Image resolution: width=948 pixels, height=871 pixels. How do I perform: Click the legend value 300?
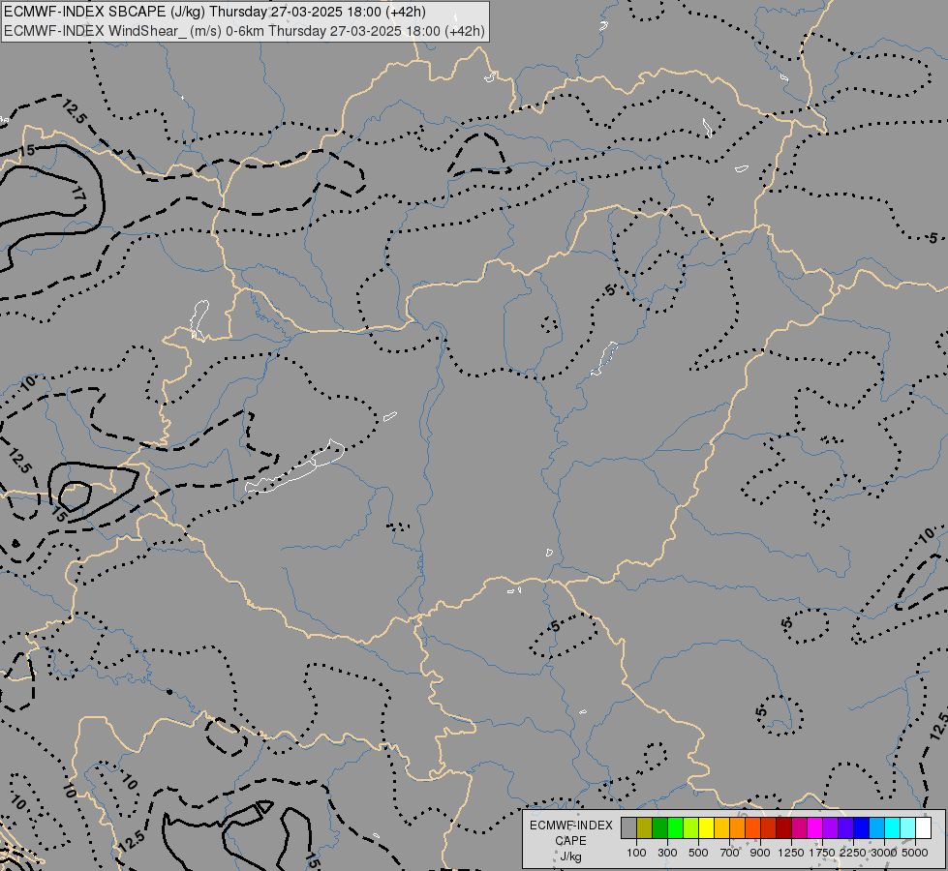tap(667, 853)
